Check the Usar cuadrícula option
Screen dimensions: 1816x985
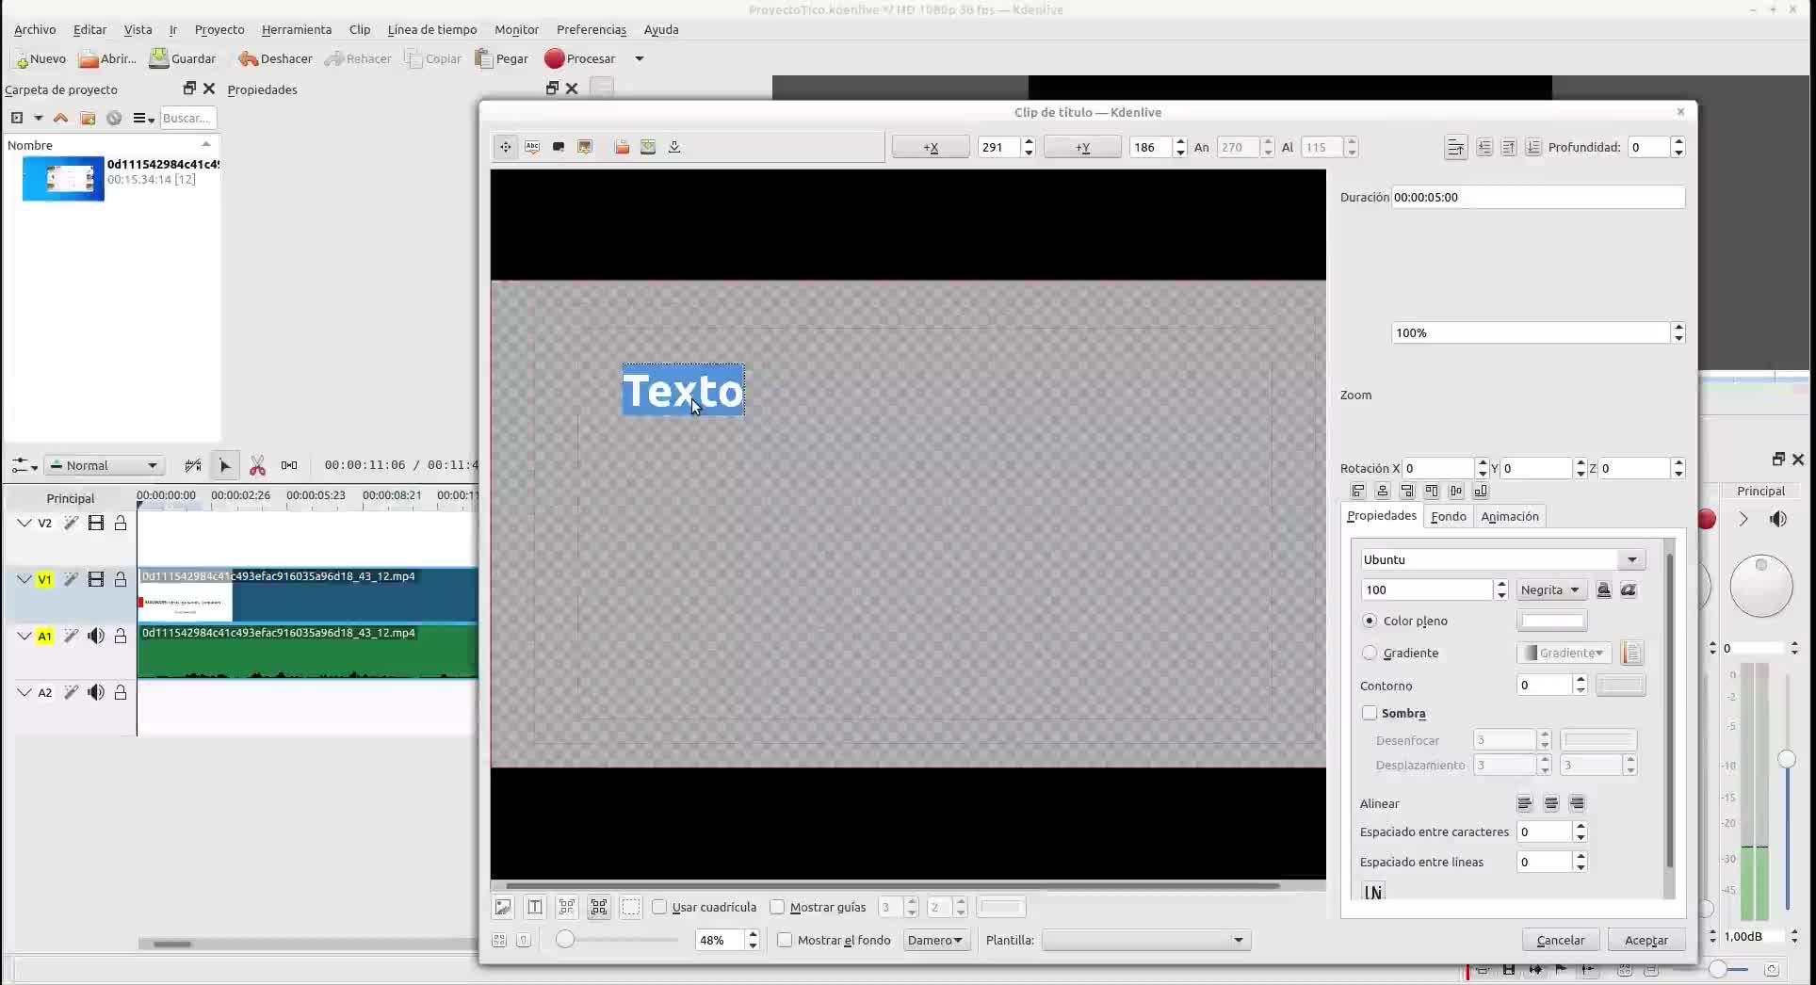pyautogui.click(x=659, y=908)
